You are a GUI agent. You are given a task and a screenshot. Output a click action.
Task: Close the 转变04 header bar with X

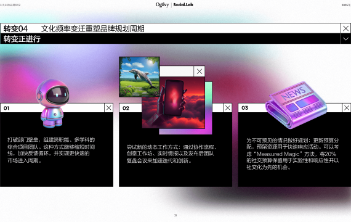click(x=345, y=28)
